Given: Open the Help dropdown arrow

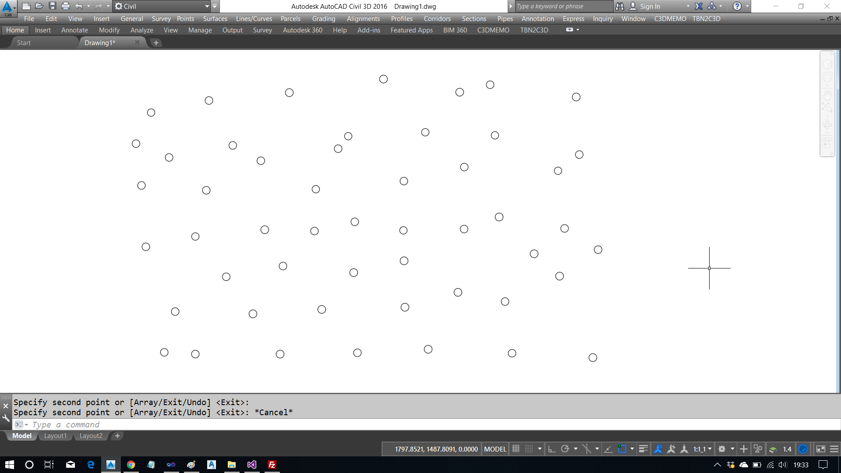Looking at the screenshot, I should click(747, 6).
